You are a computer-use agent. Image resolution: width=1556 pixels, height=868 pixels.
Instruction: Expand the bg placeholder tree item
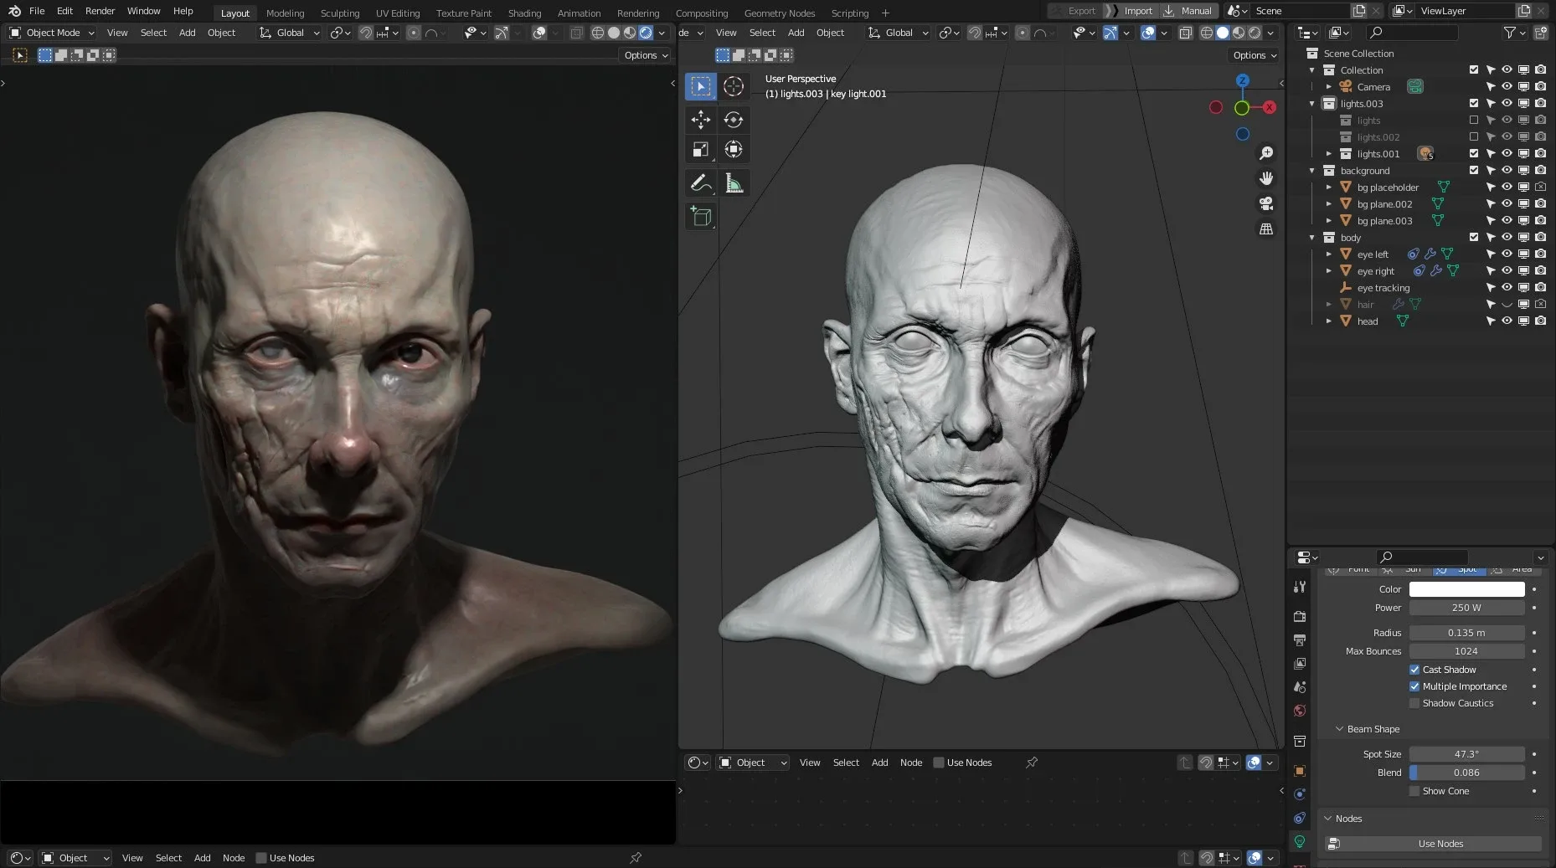(1328, 187)
